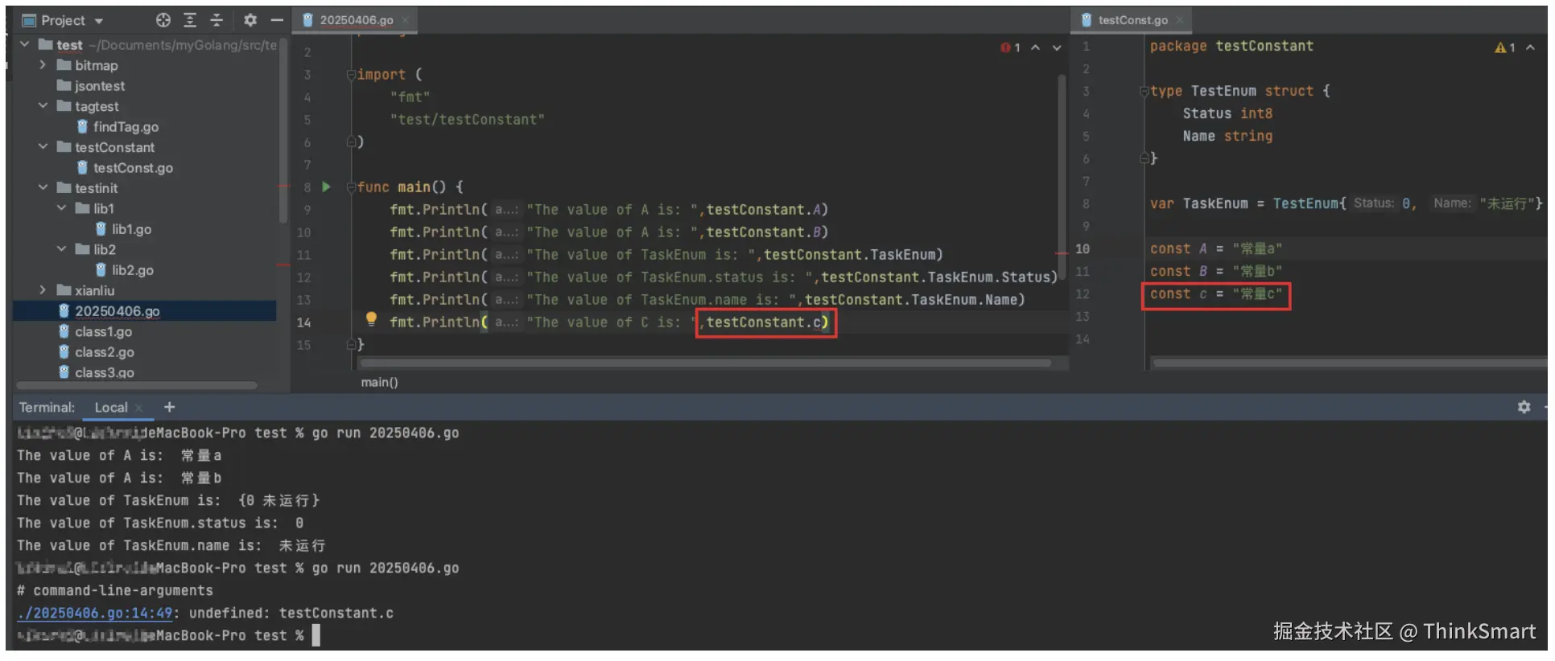
Task: Click the expand all icon in Project panel
Action: [x=190, y=20]
